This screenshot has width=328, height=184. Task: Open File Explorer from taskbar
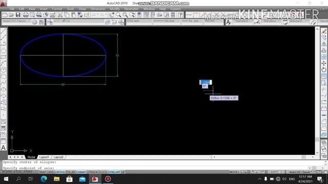click(x=57, y=179)
